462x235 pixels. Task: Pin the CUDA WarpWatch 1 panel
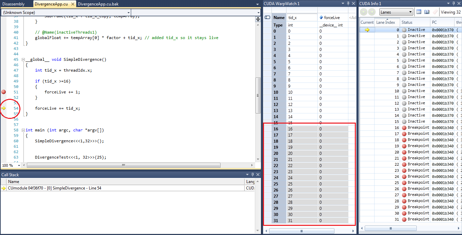pos(348,4)
